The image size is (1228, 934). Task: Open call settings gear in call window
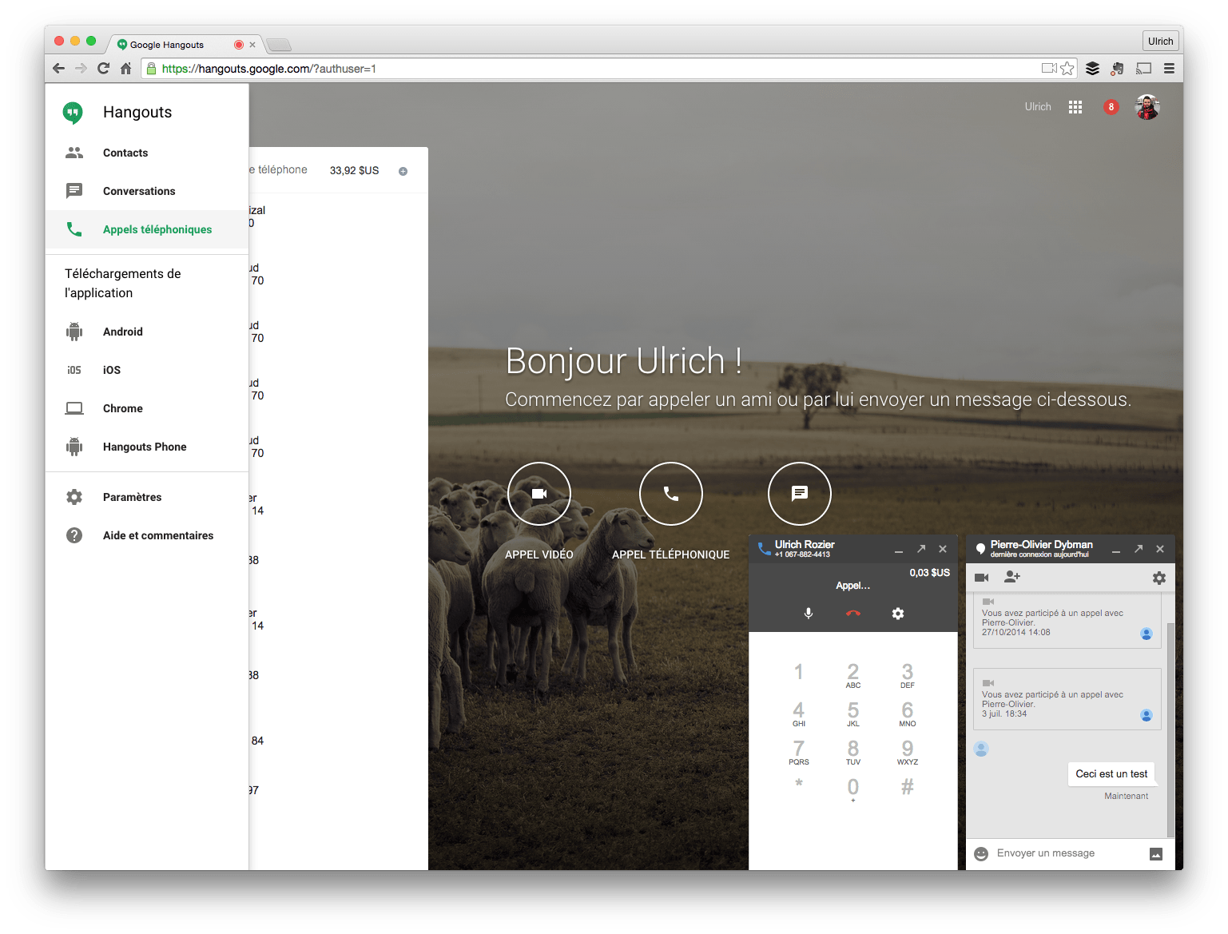coord(898,614)
